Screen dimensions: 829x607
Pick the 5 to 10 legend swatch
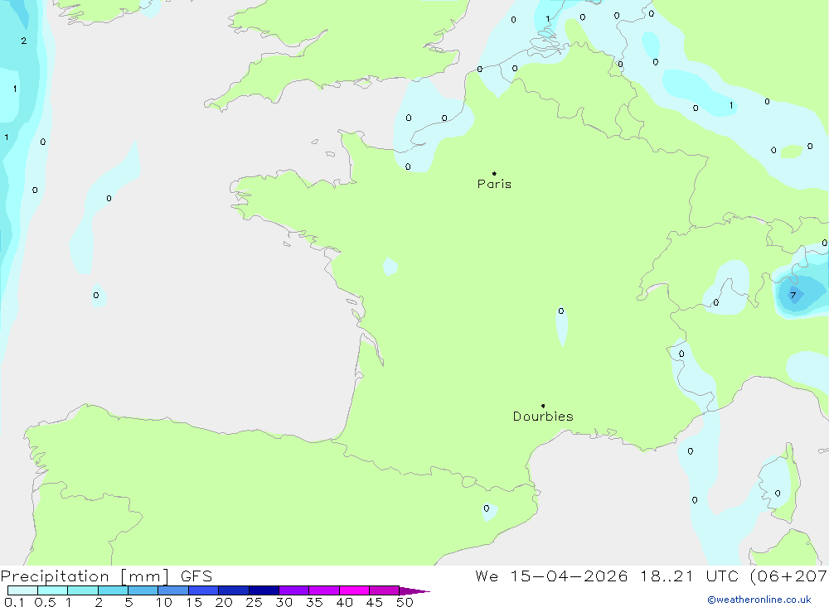[143, 590]
